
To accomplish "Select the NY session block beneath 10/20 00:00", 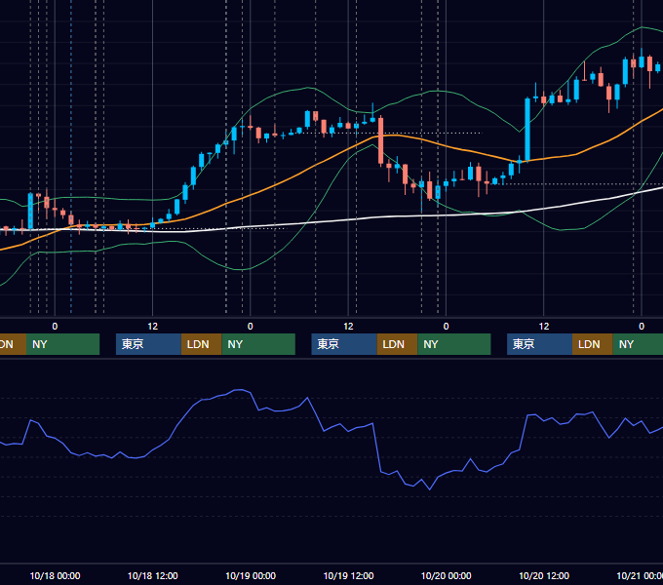I will [x=454, y=344].
